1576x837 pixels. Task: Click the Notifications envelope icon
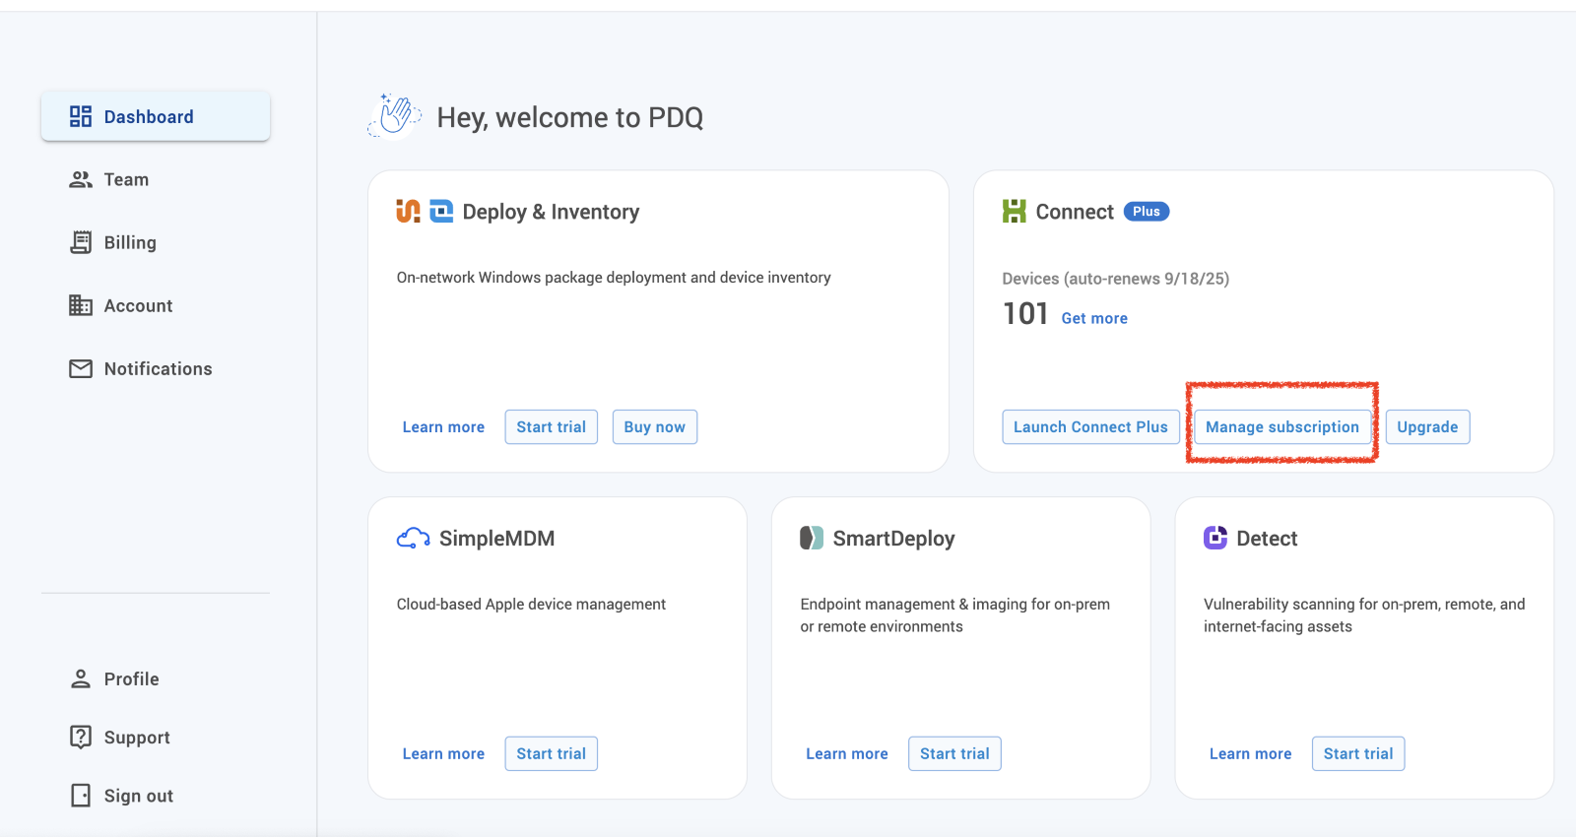tap(81, 368)
